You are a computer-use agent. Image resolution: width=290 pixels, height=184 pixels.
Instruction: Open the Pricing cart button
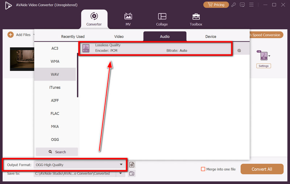[x=216, y=5]
